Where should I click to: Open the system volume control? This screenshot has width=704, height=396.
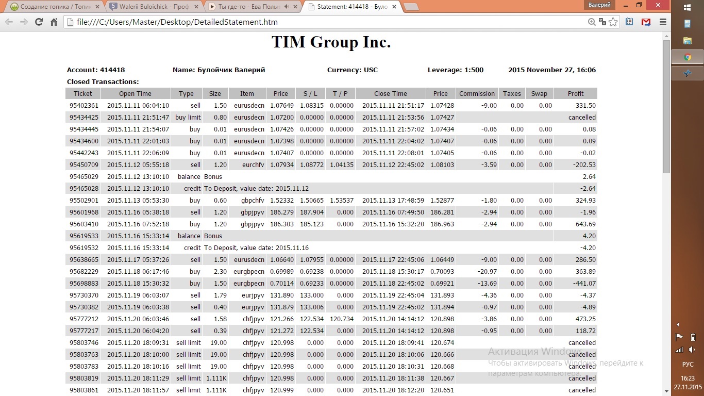(x=693, y=350)
